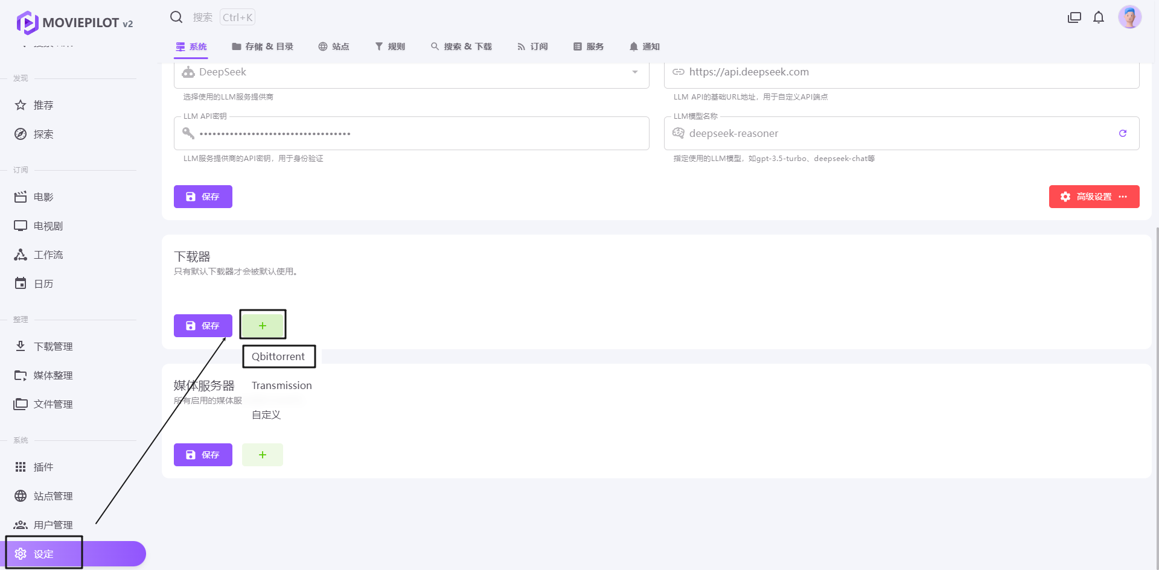This screenshot has height=570, width=1159.
Task: Switch to the 通知 notifications tab
Action: click(x=644, y=46)
